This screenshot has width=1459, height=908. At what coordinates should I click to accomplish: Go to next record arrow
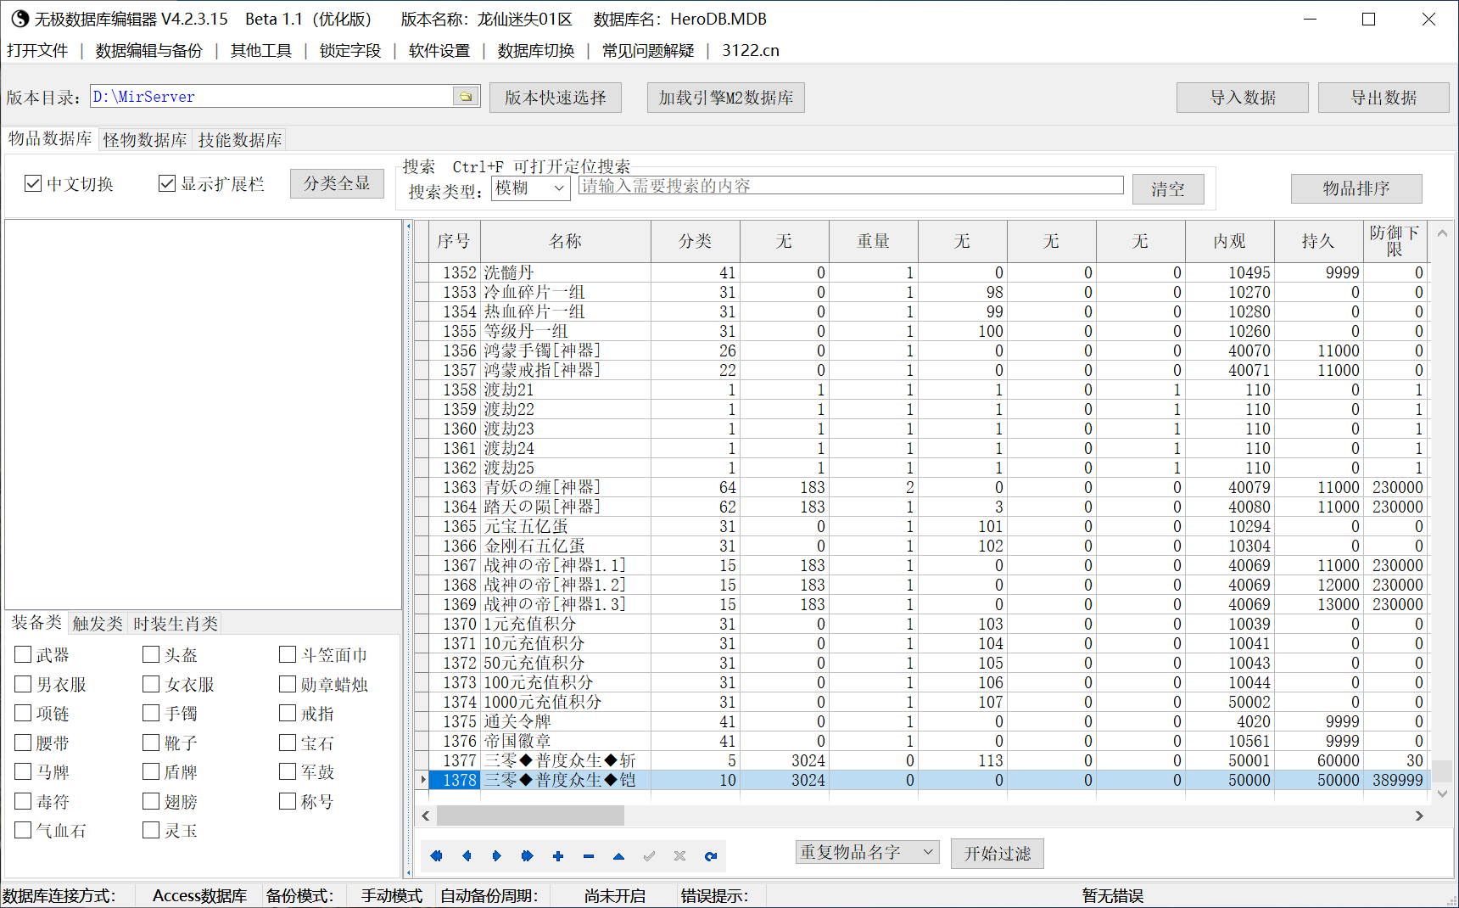pyautogui.click(x=497, y=856)
